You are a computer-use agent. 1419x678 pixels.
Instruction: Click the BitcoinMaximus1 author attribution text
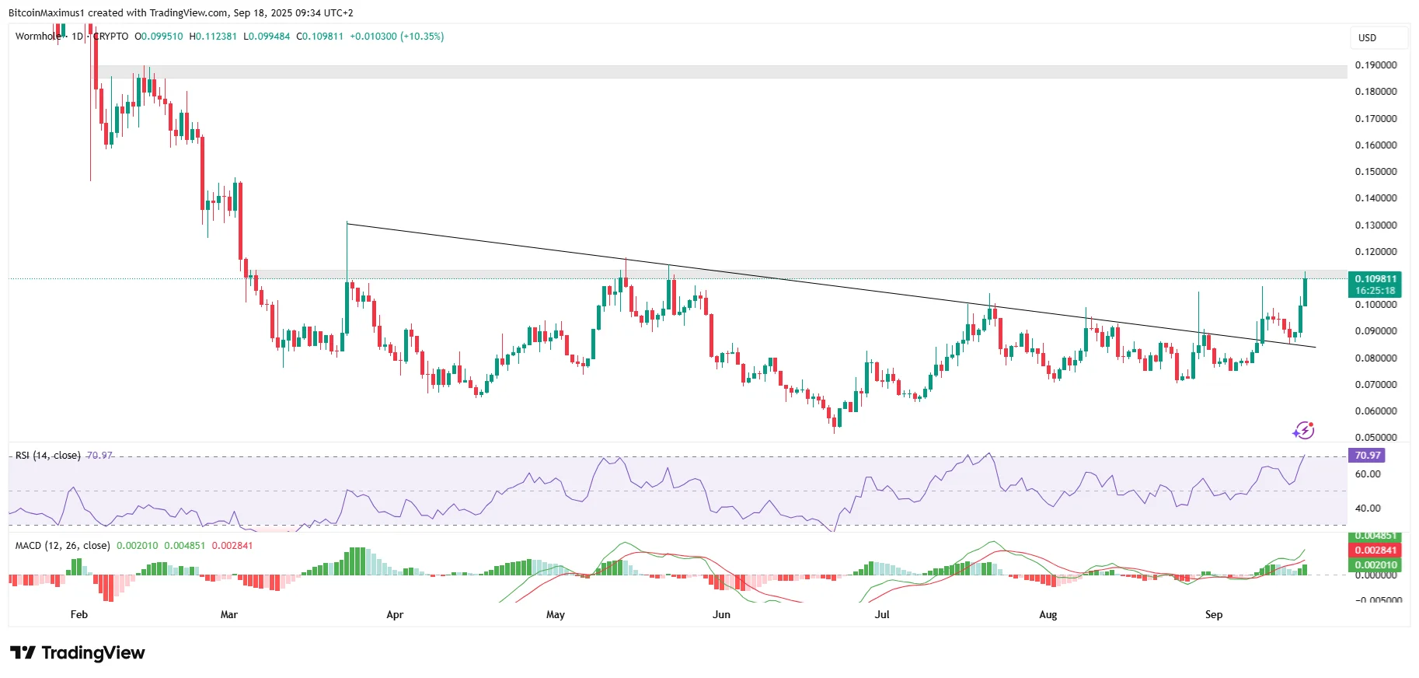pyautogui.click(x=45, y=13)
